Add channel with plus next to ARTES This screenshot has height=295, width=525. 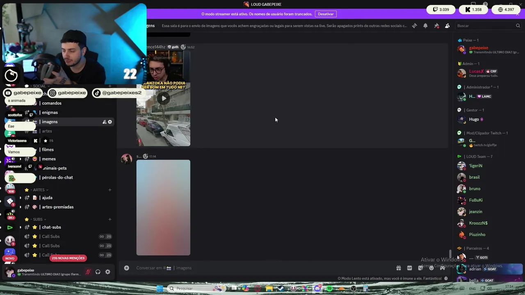click(x=110, y=190)
